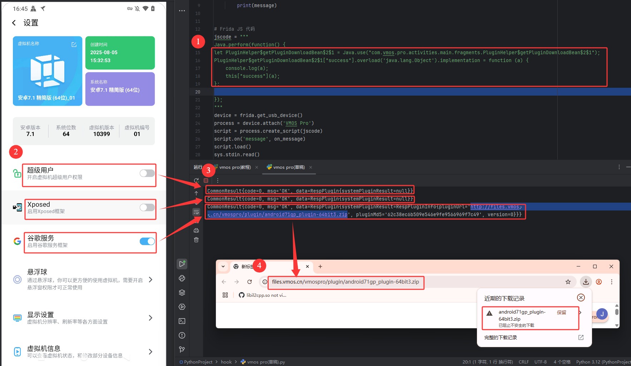Image resolution: width=631 pixels, height=366 pixels.
Task: Select the Python 3.12 interpreter widget
Action: point(603,362)
